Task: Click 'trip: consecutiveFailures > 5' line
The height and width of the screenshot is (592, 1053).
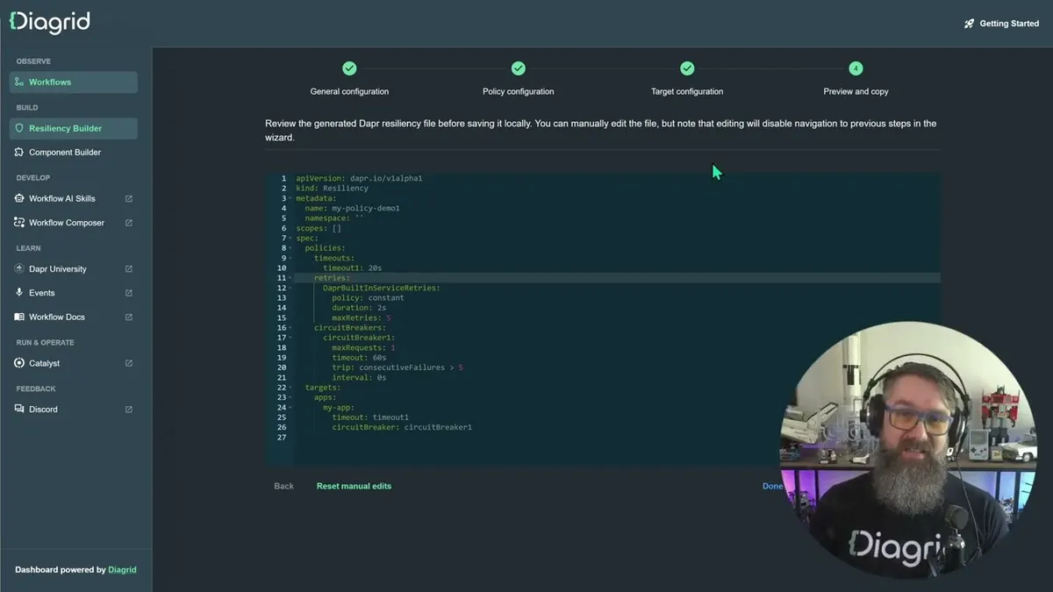Action: [398, 367]
